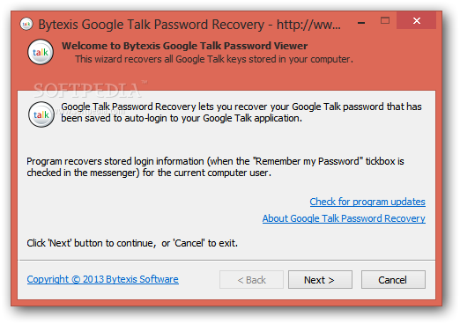Screen dimensions: 460x324
Task: Click the talk logo beside Welcome heading
Action: point(41,52)
